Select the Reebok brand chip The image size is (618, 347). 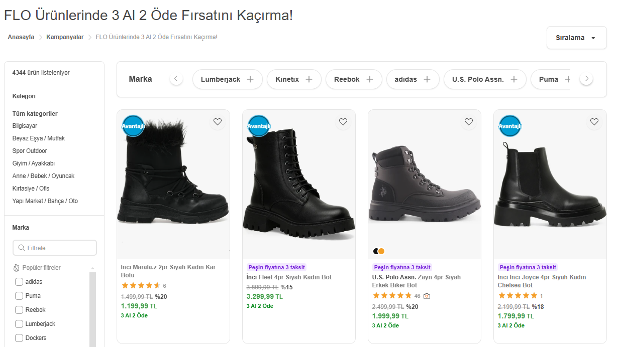[354, 79]
